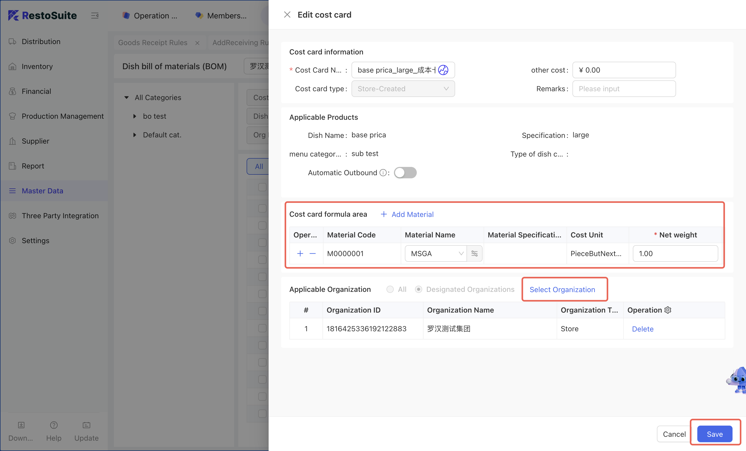The width and height of the screenshot is (746, 451).
Task: Click the translate icon in Cost Card Name field
Action: (x=443, y=70)
